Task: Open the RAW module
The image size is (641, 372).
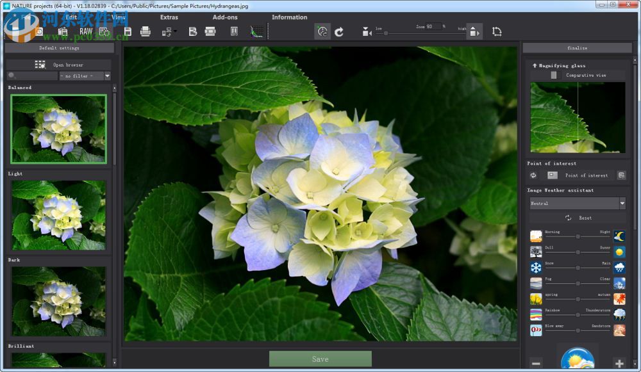Action: tap(86, 31)
